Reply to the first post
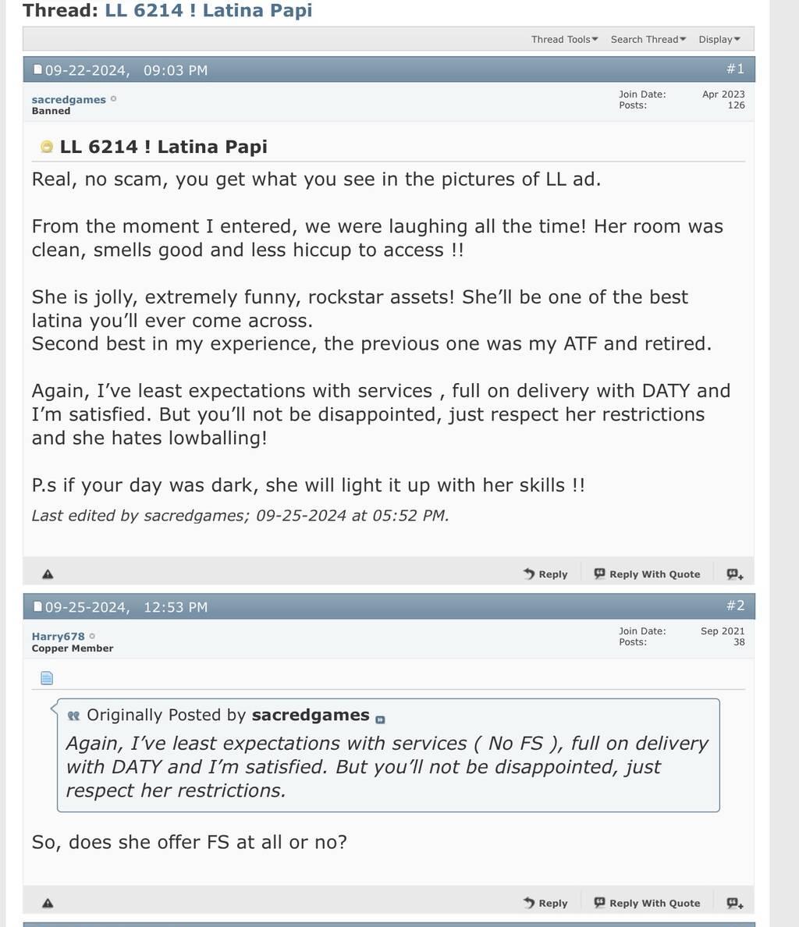The width and height of the screenshot is (799, 927). (545, 574)
